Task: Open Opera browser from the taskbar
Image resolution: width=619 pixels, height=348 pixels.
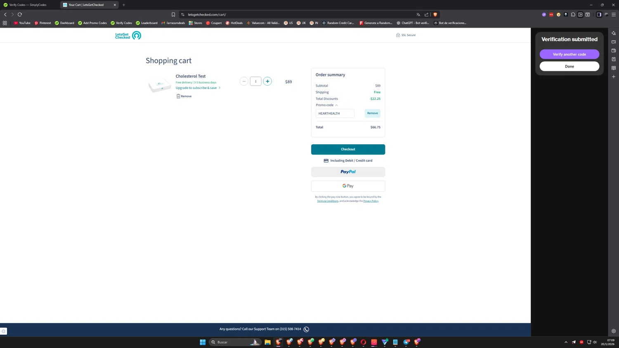Action: [364, 342]
